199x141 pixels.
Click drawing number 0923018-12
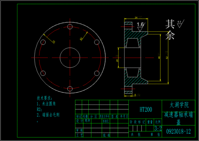178,131
